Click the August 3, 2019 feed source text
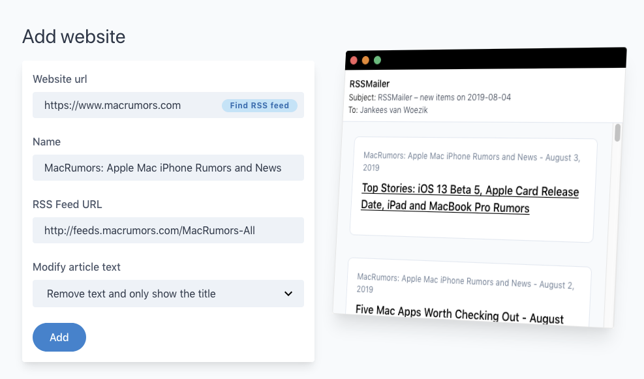Screen dimensions: 644x379 472,161
